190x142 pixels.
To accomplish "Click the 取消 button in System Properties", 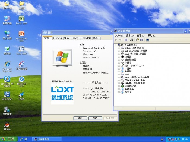I will [95, 118].
